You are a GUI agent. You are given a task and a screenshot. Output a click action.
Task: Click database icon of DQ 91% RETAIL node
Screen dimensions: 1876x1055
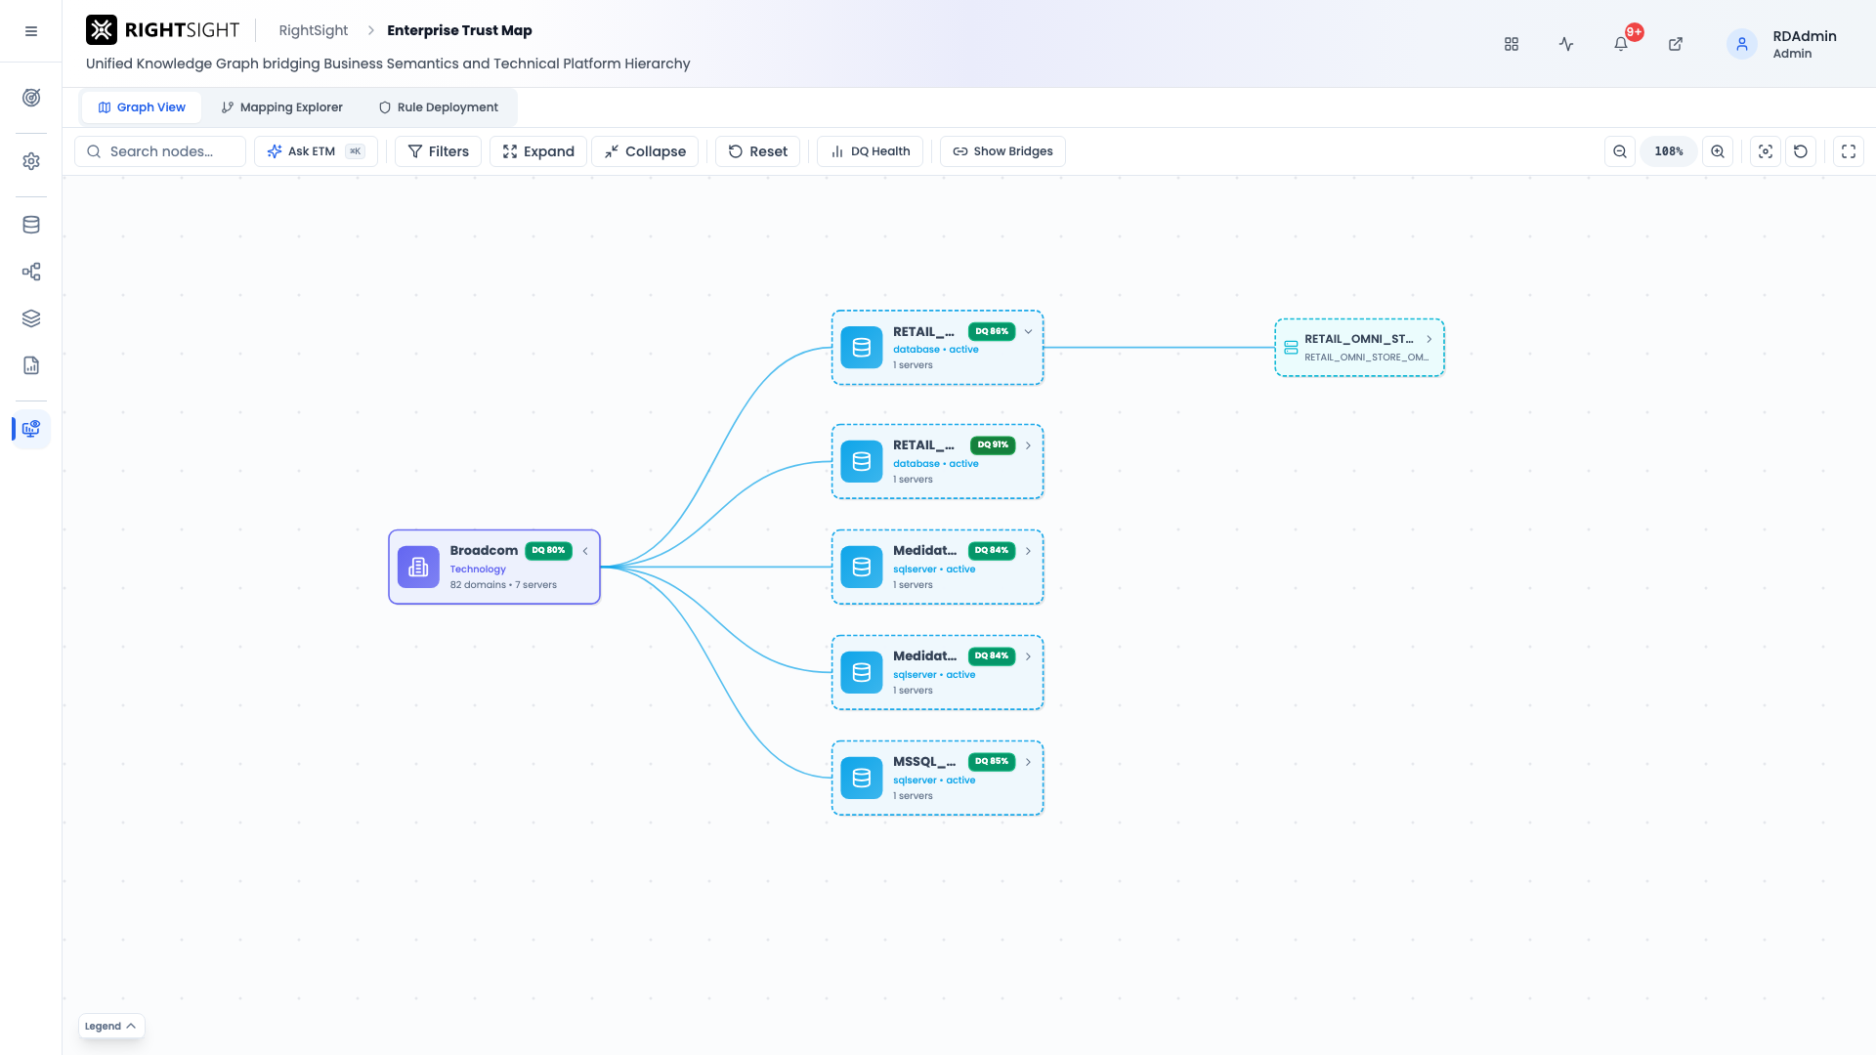862,461
